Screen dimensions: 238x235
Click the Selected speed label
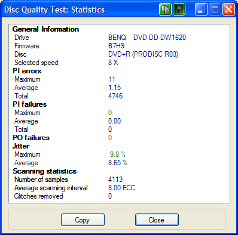[36, 63]
